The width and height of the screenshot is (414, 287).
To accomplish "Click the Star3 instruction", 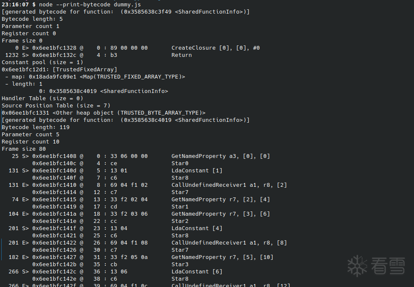I will click(x=180, y=264).
